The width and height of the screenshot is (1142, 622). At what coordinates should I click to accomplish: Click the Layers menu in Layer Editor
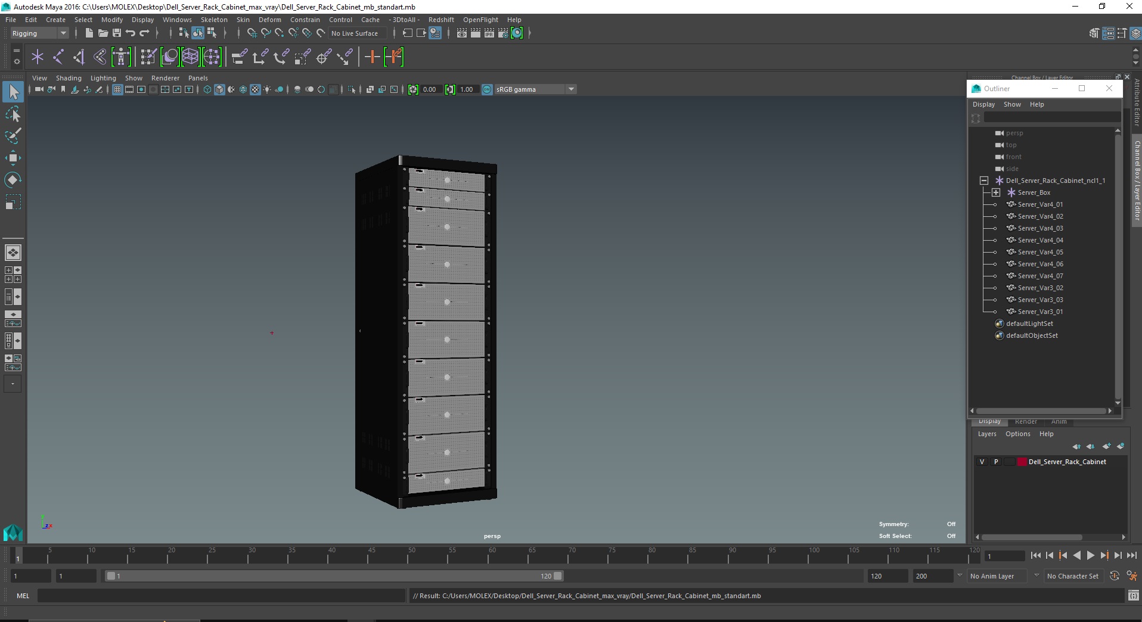[986, 434]
